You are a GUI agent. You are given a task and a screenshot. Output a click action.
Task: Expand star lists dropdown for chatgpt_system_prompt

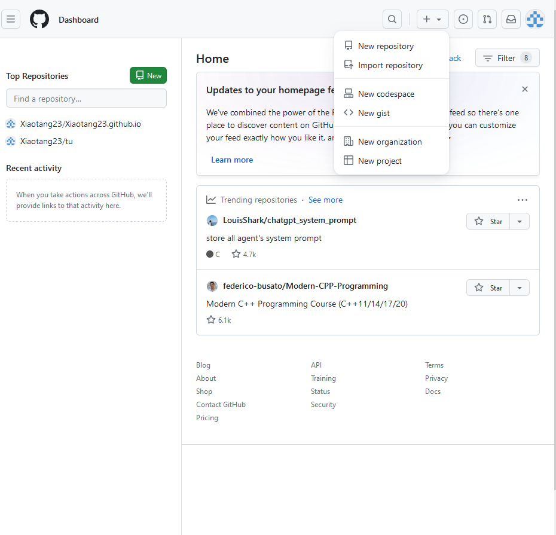click(520, 221)
